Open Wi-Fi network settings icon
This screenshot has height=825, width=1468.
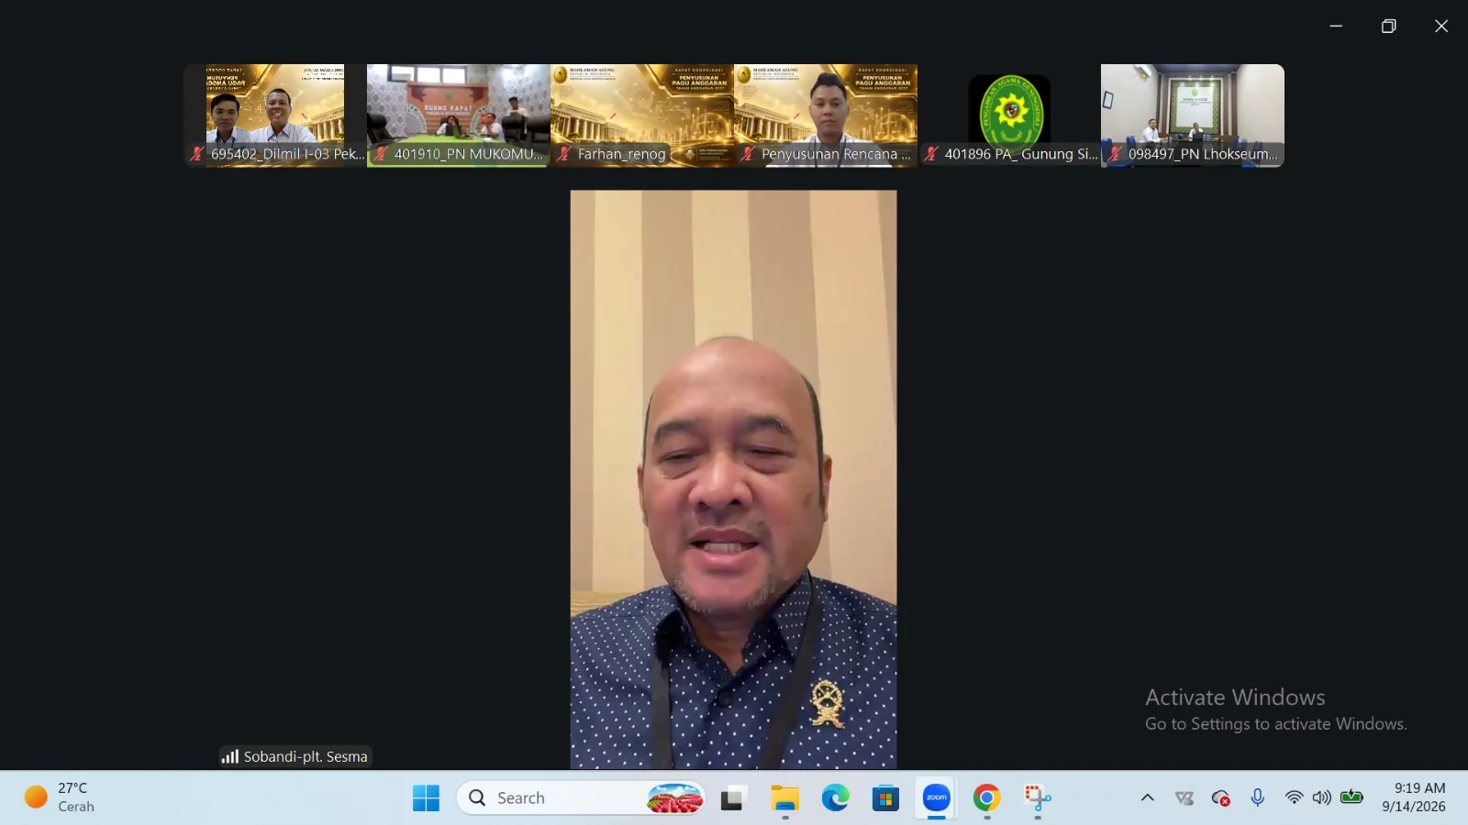click(x=1294, y=797)
